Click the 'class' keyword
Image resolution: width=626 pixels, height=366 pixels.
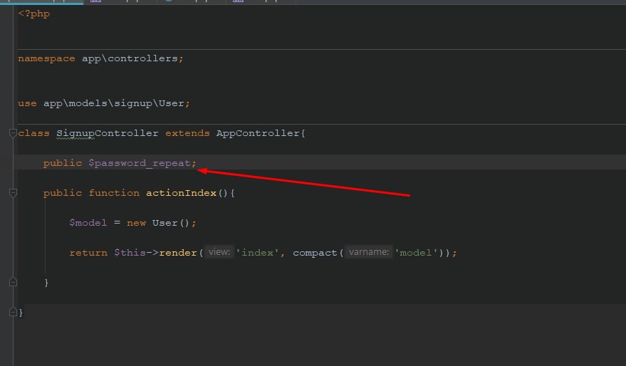pyautogui.click(x=34, y=133)
